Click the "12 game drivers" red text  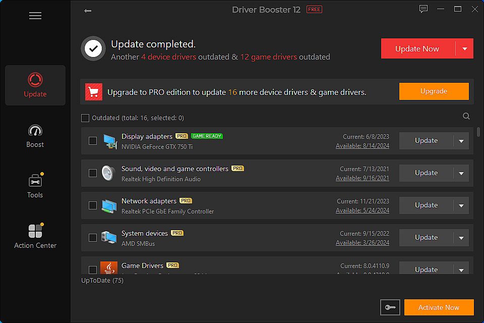click(x=269, y=57)
